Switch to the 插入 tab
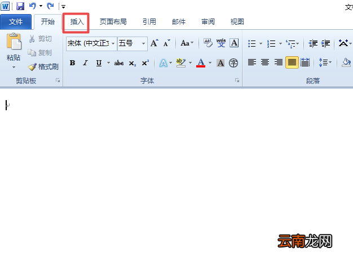353x257 pixels. click(77, 22)
